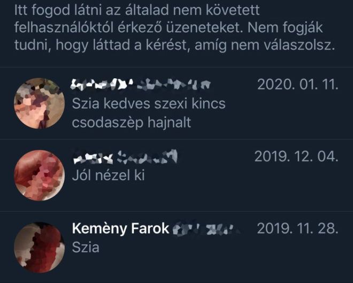Click the 2020. 01. 11. date stamp

pos(297,85)
